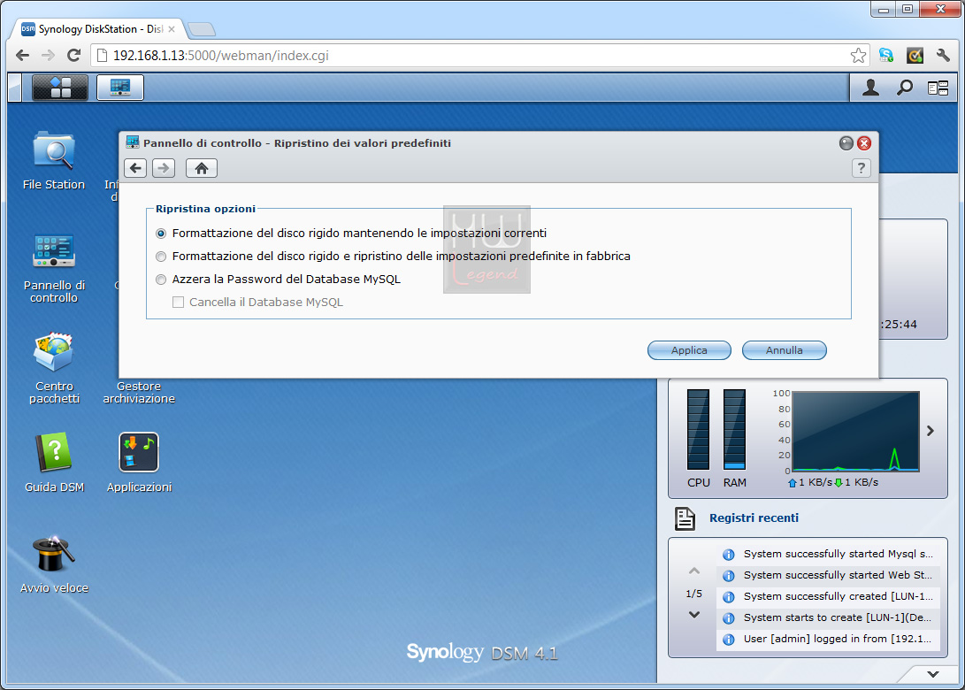This screenshot has height=690, width=965.
Task: Minimize the browser window
Action: coord(883,9)
